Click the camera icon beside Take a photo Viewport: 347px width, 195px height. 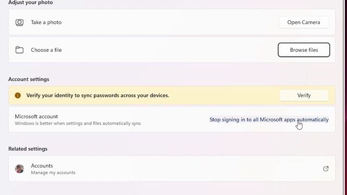click(x=20, y=22)
